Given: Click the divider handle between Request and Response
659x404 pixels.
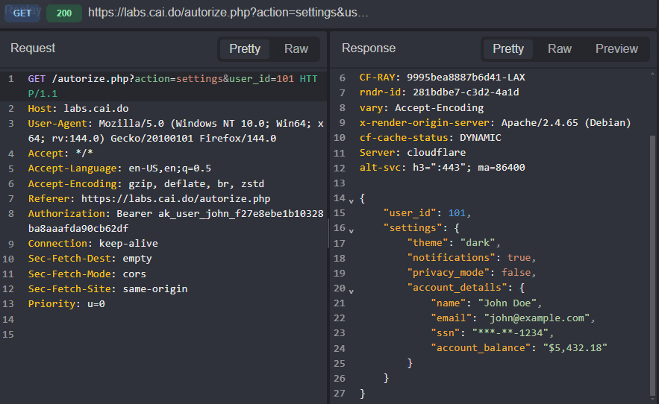Looking at the screenshot, I should [328, 233].
